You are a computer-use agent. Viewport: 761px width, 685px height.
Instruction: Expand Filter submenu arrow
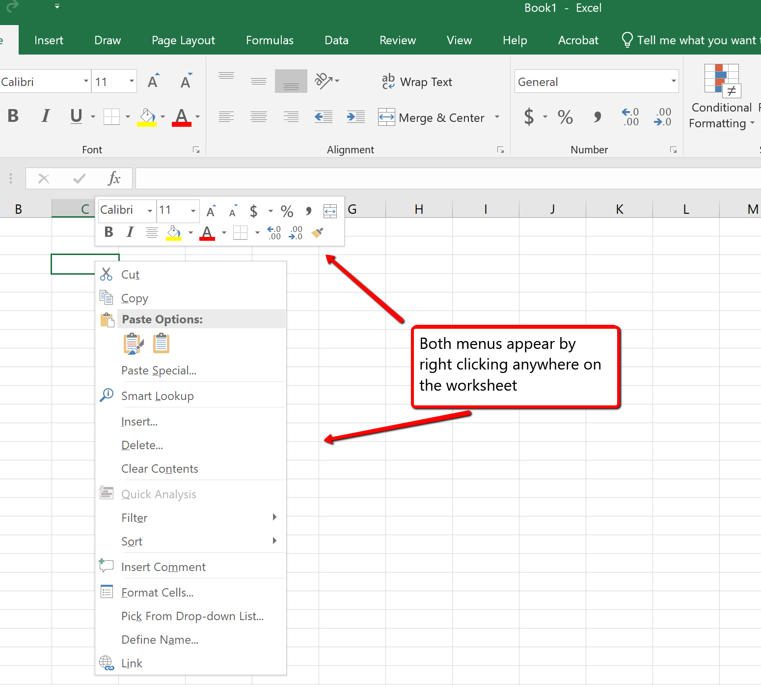274,517
